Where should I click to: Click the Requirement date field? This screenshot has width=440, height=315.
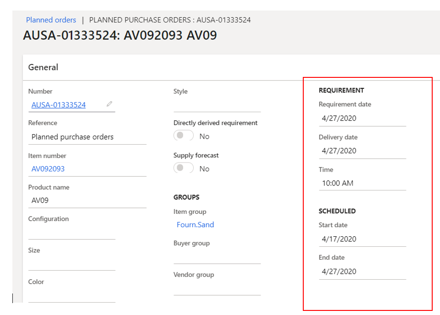coord(362,118)
